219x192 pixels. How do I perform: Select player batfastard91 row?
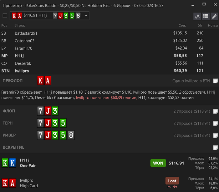tap(109, 33)
